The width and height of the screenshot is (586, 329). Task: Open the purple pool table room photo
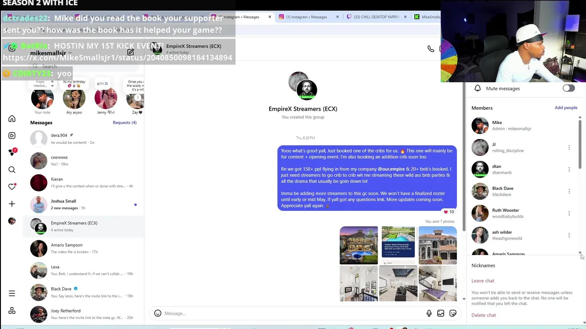[x=438, y=283]
